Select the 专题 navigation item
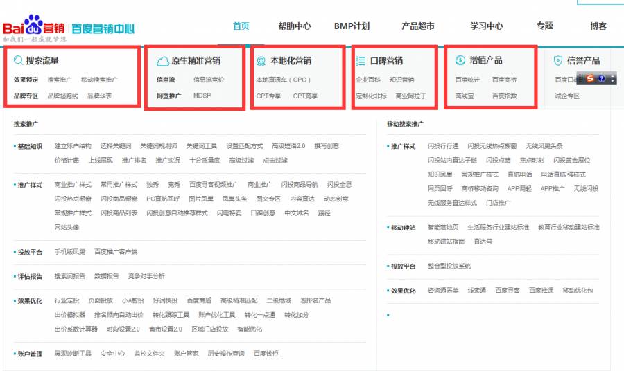 click(x=545, y=26)
